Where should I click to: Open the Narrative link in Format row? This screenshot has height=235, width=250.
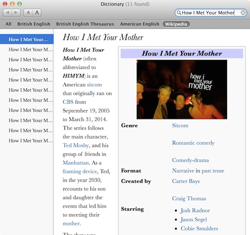click(183, 171)
